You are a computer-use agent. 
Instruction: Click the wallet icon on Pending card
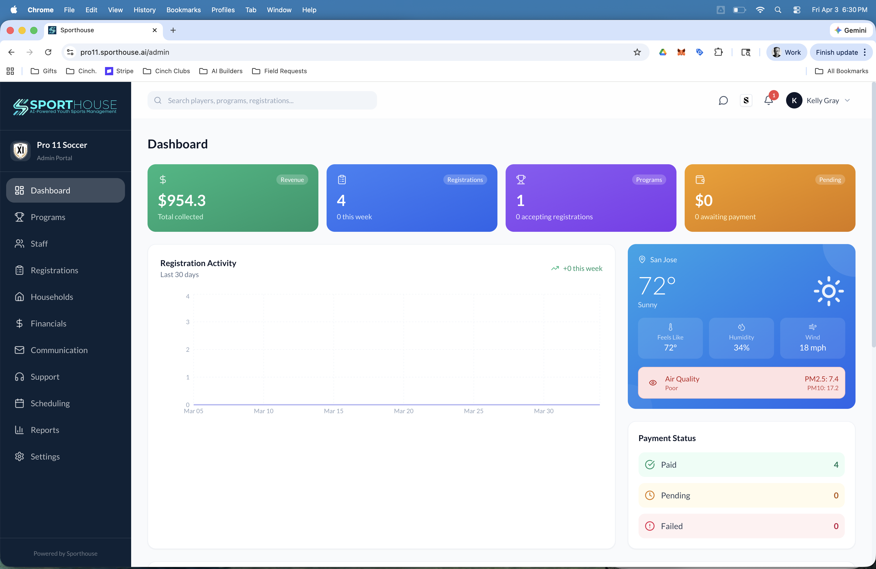click(x=700, y=180)
